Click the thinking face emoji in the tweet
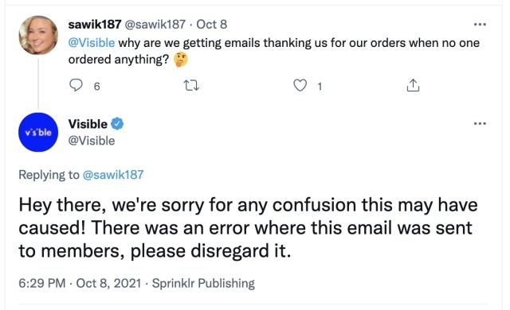The height and width of the screenshot is (310, 510). pos(181,60)
